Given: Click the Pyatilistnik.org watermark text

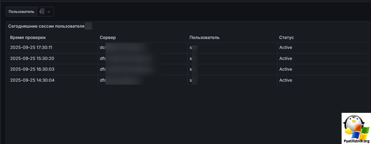Looking at the screenshot, I should tap(356, 141).
